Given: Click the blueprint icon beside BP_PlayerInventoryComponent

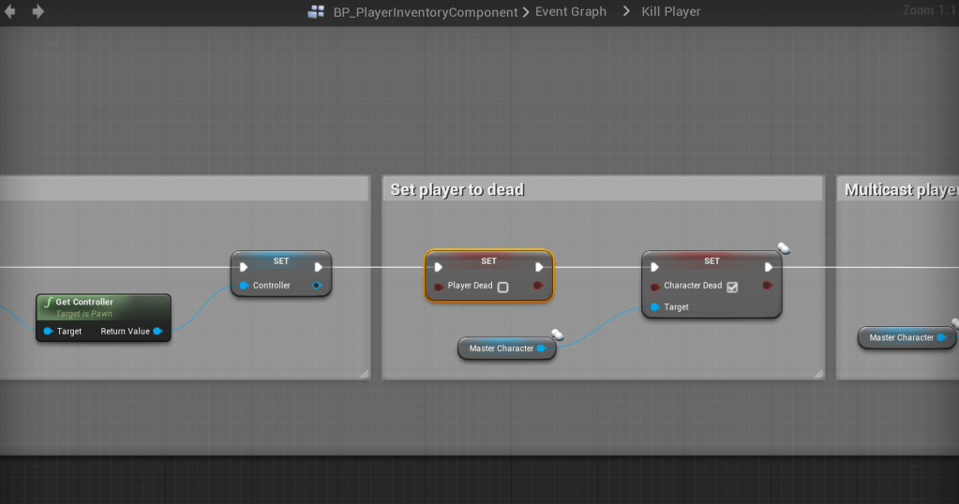Looking at the screenshot, I should pos(316,12).
